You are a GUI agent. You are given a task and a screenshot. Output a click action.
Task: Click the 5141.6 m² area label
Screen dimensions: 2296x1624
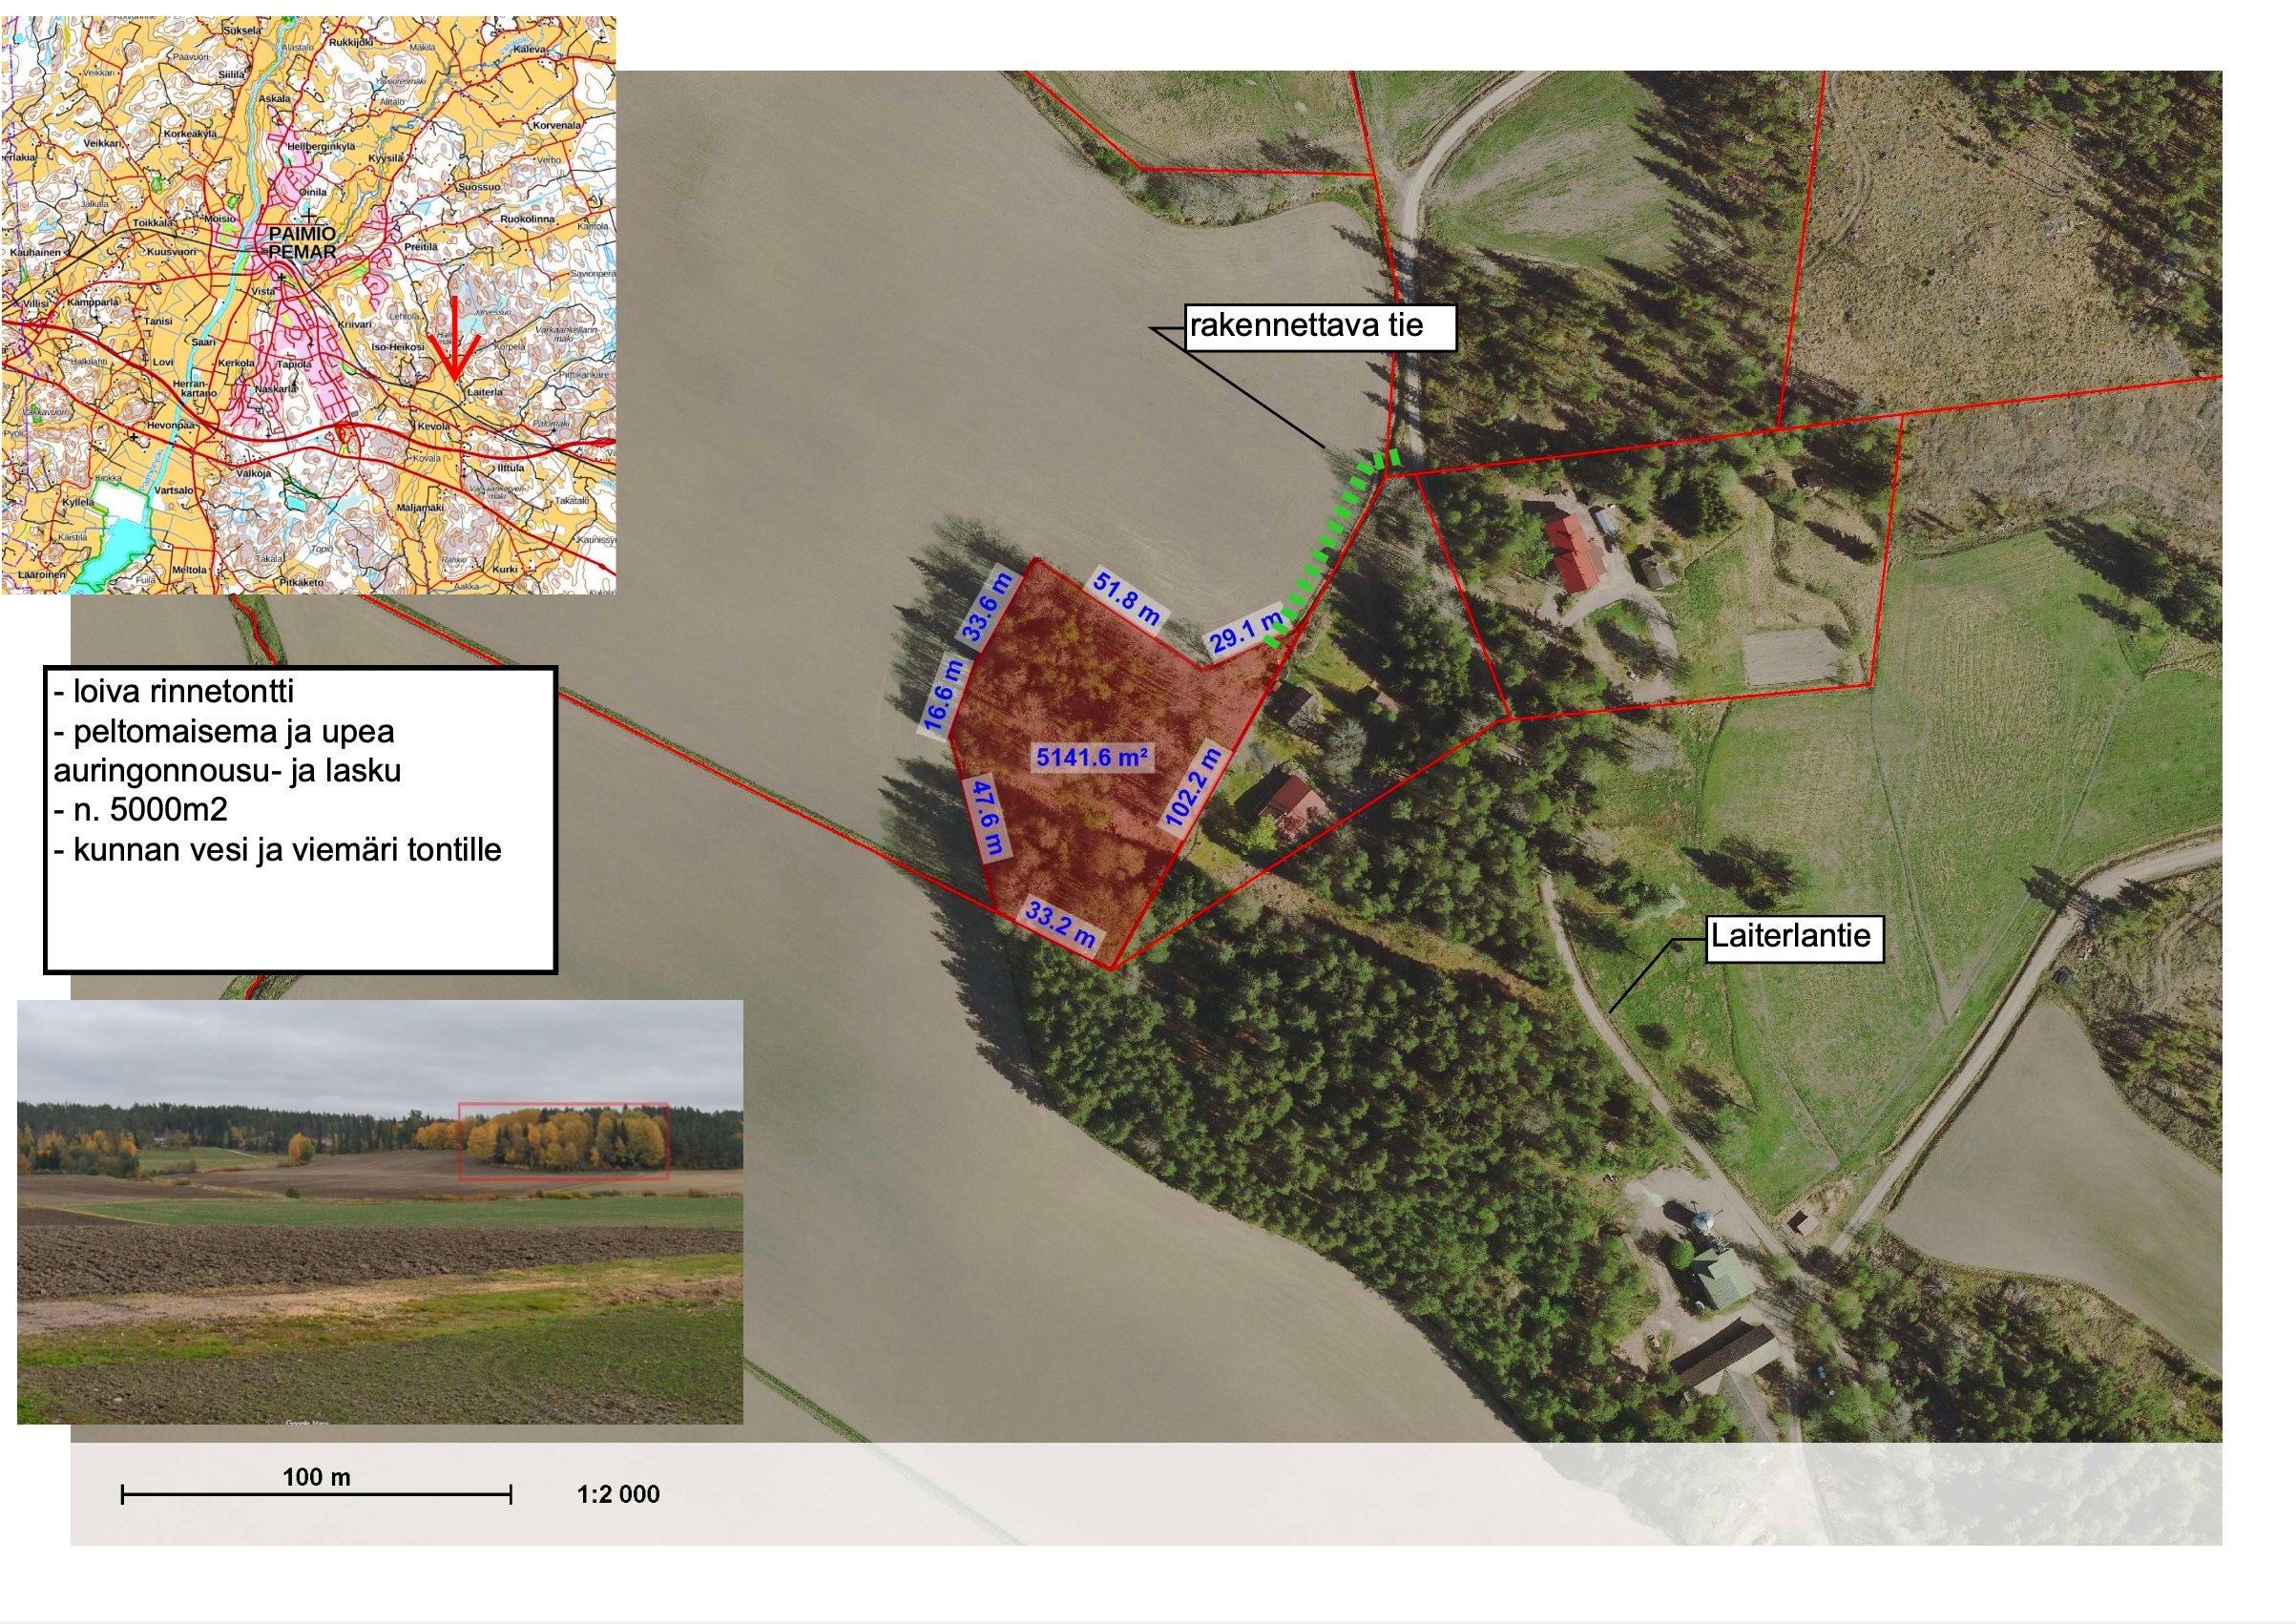[1091, 757]
